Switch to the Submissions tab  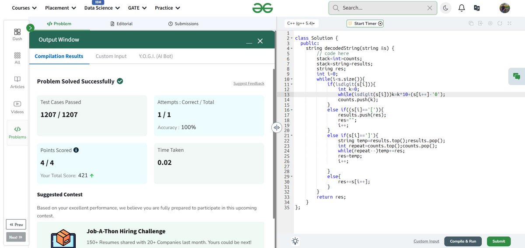click(x=183, y=24)
